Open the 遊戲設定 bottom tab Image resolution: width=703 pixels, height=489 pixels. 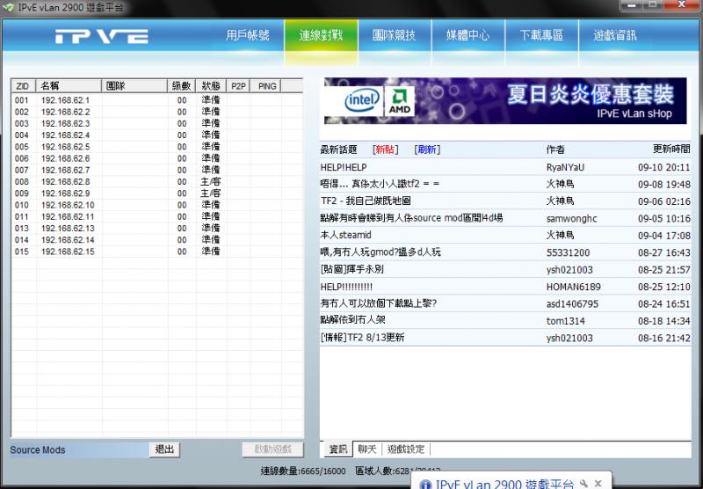[x=406, y=449]
